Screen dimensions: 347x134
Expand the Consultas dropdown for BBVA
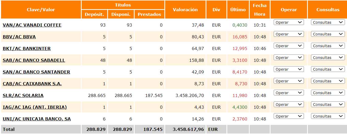(328, 34)
